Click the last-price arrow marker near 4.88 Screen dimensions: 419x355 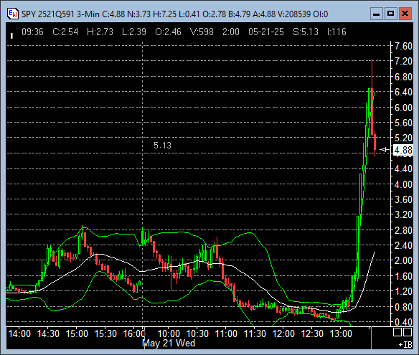[x=385, y=150]
